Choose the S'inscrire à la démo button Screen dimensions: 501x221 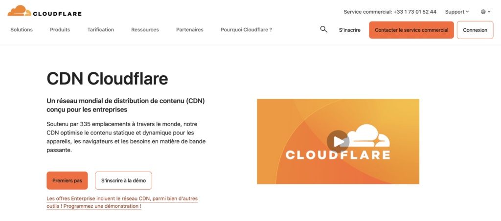click(x=123, y=180)
